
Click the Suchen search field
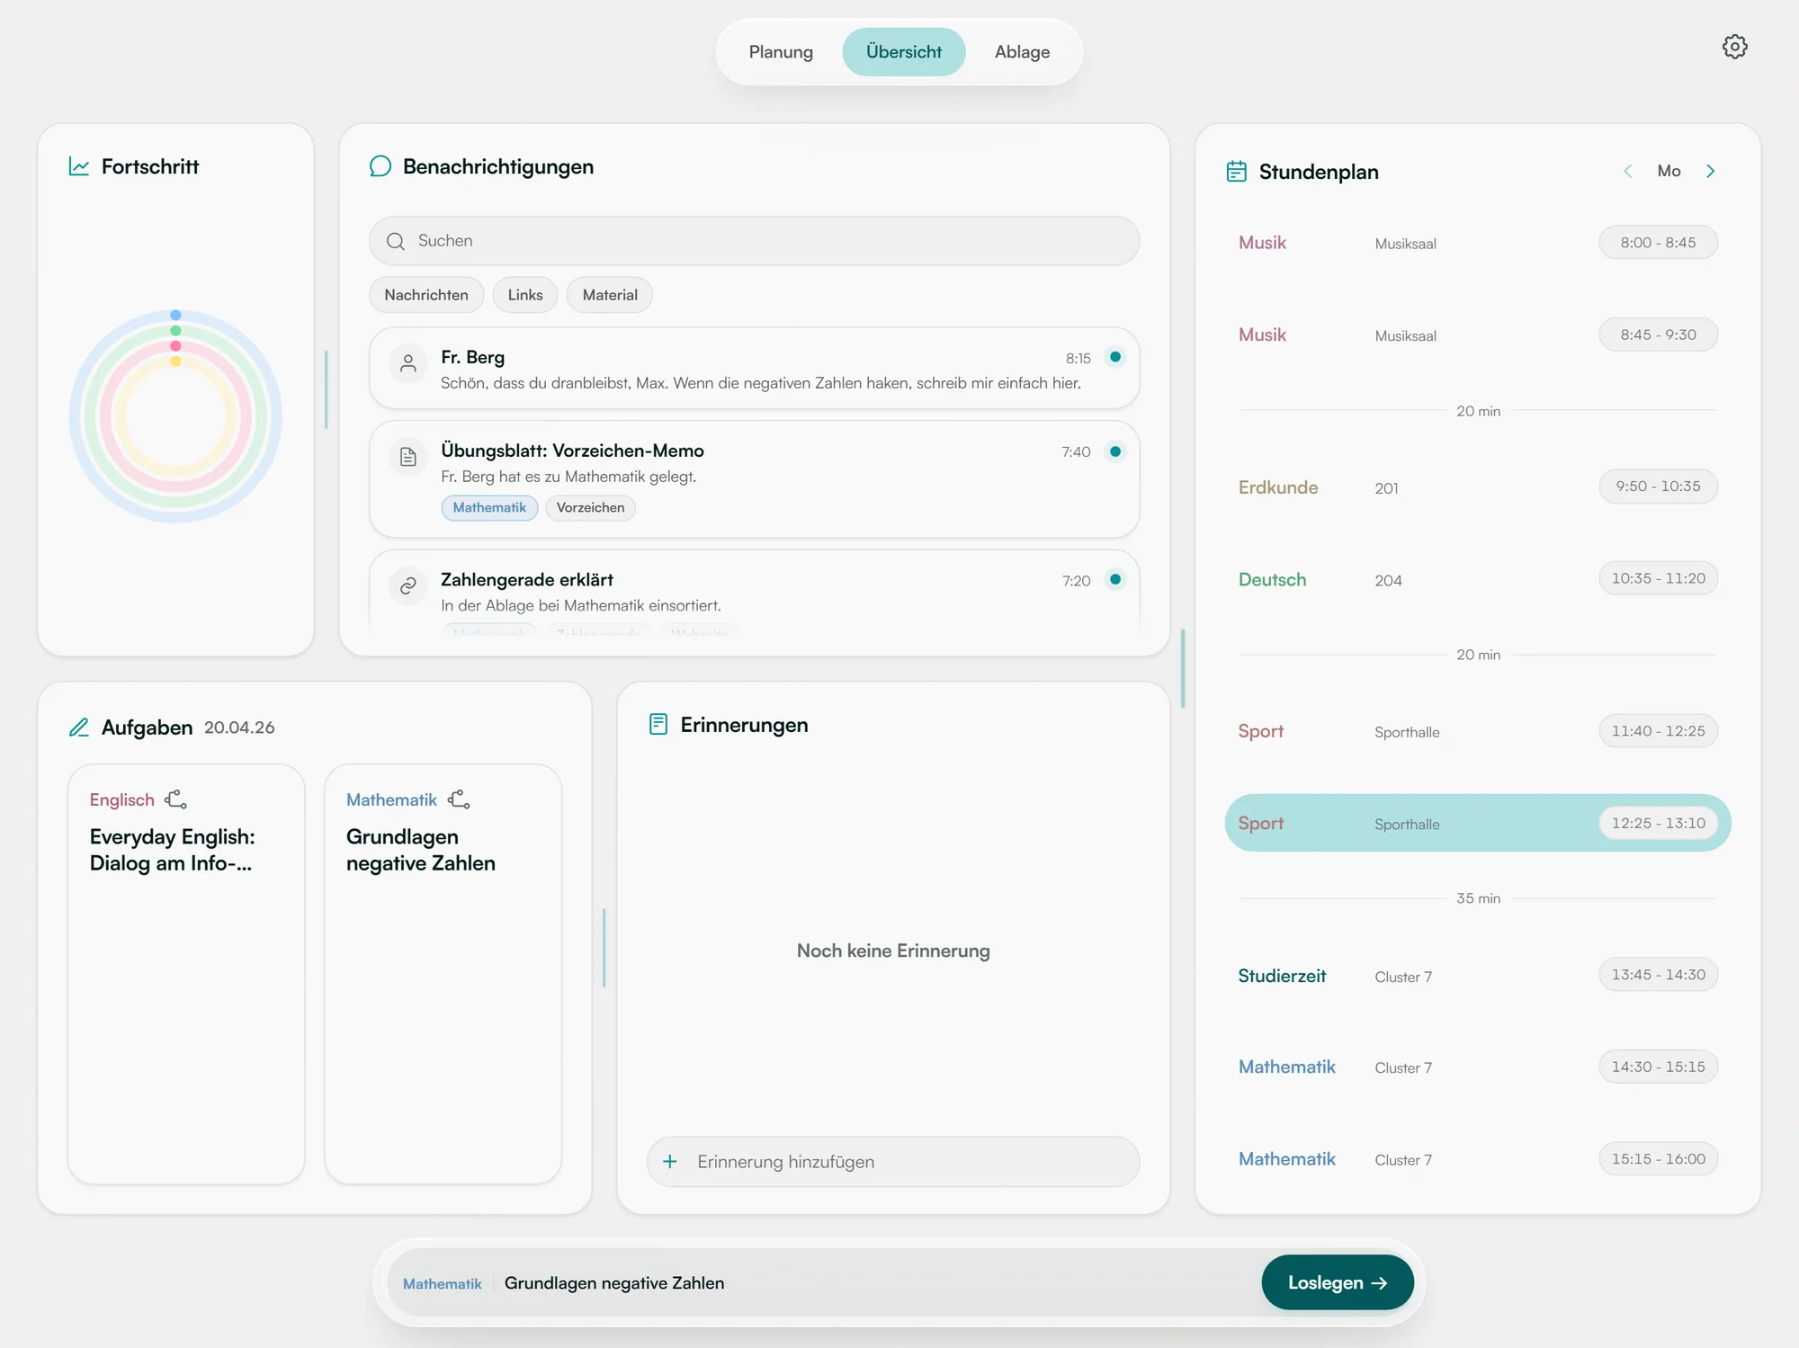754,241
